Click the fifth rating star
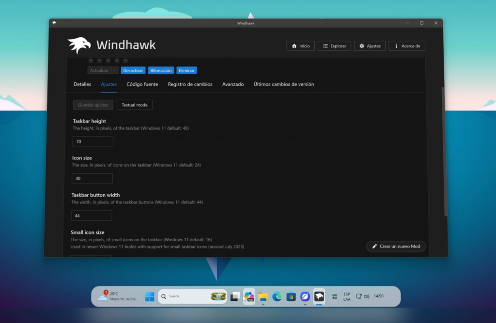496x323 pixels. click(x=125, y=61)
